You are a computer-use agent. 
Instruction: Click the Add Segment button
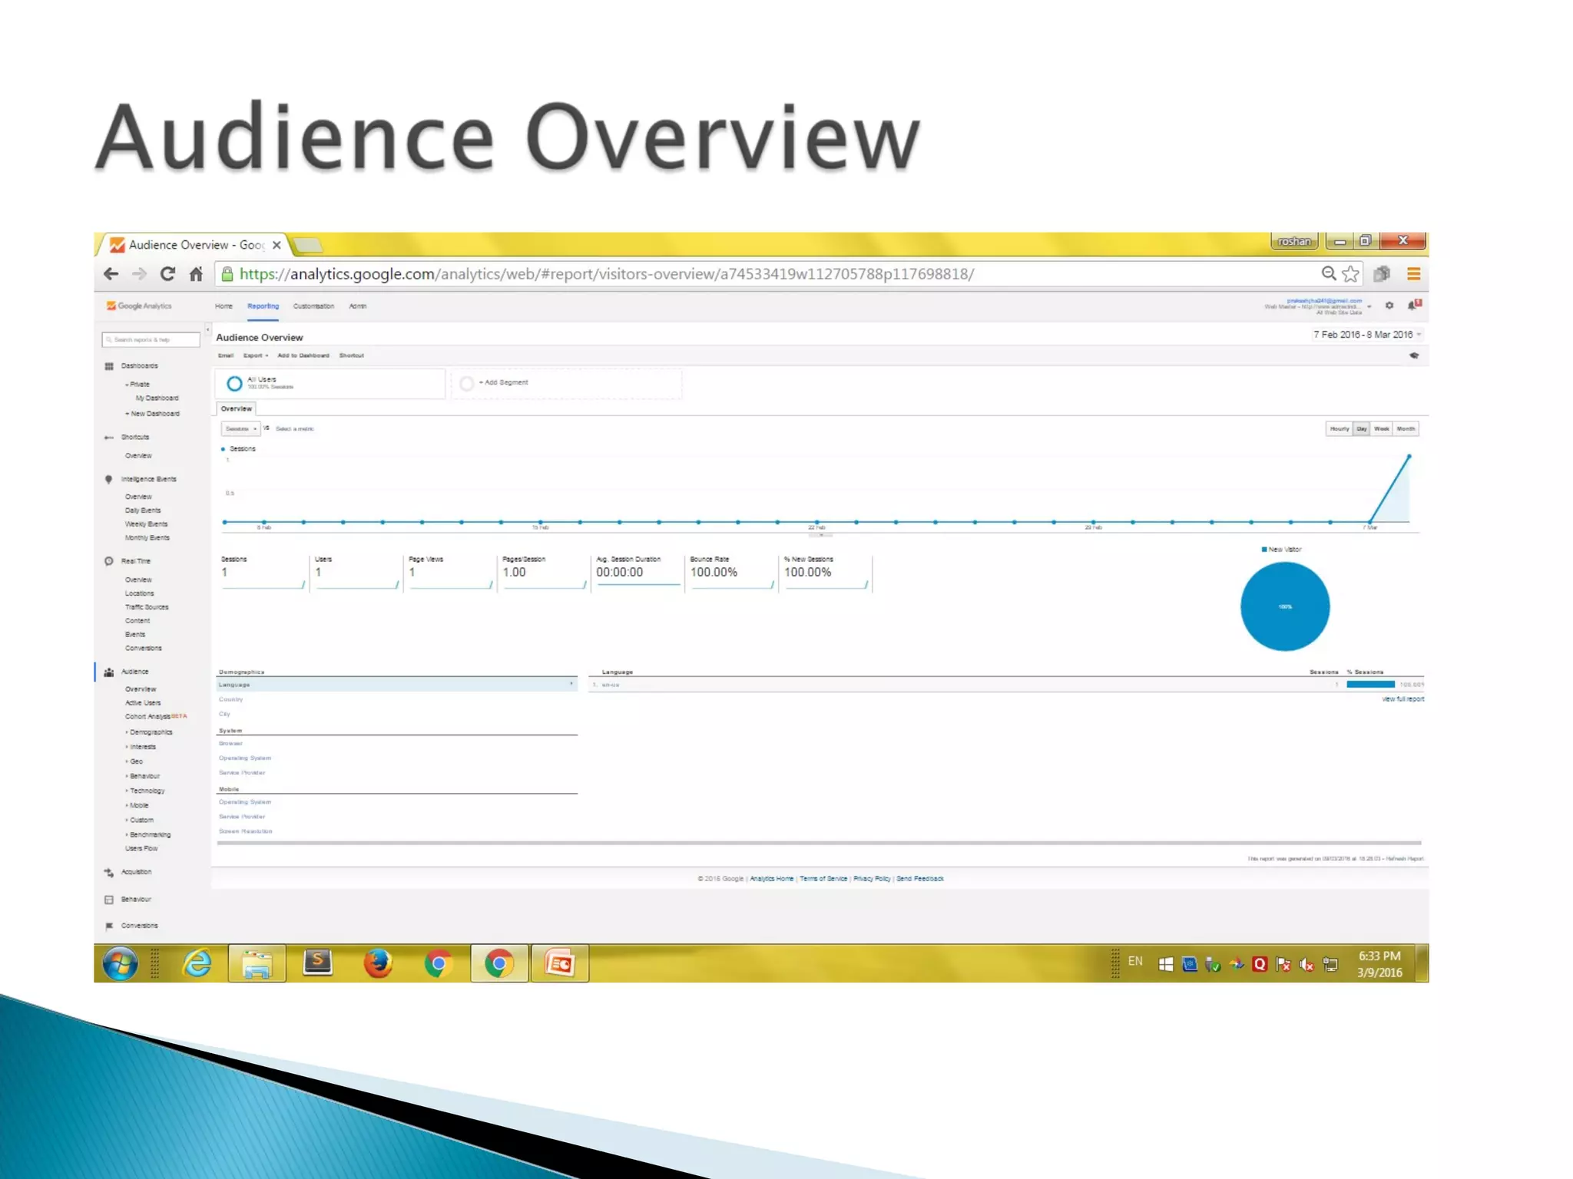pos(504,382)
